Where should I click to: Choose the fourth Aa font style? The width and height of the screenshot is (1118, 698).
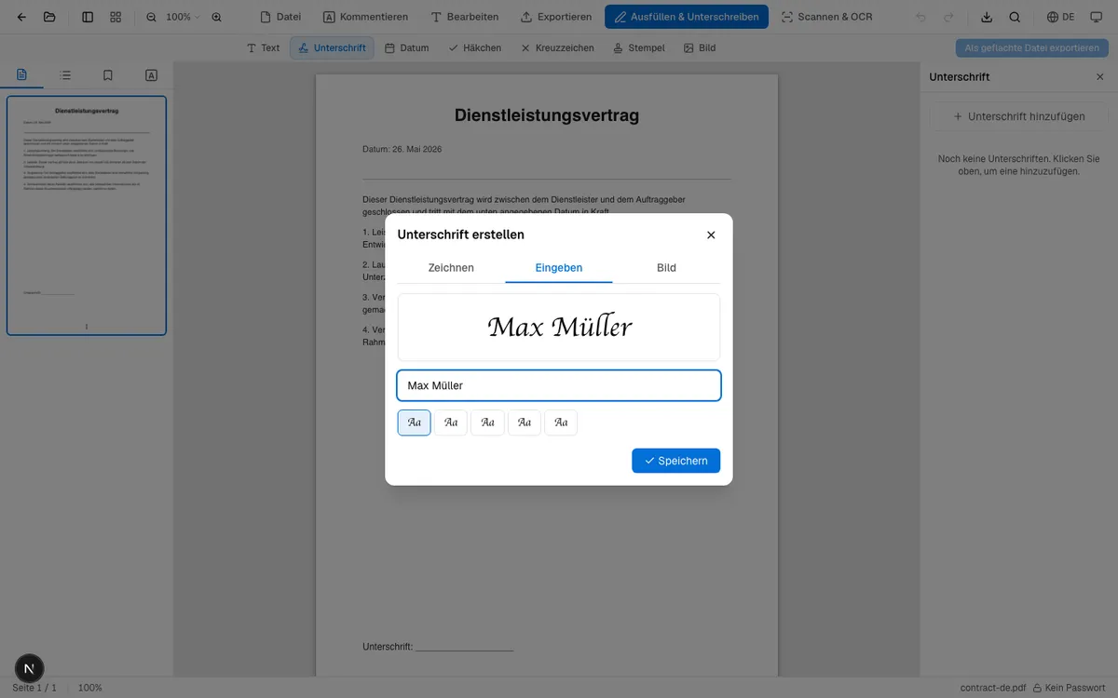click(x=525, y=423)
